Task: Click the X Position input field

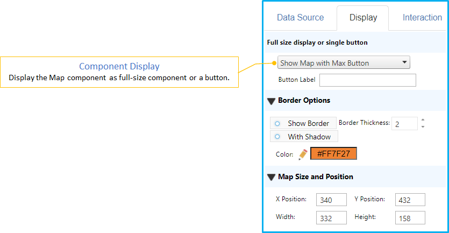Action: click(x=331, y=200)
